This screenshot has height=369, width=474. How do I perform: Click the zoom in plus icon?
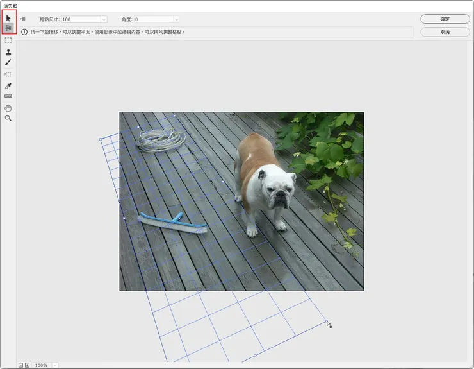click(27, 365)
